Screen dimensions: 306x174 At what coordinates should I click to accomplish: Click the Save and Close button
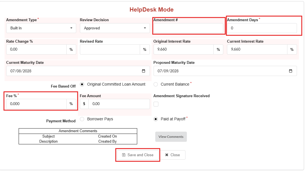(138, 155)
